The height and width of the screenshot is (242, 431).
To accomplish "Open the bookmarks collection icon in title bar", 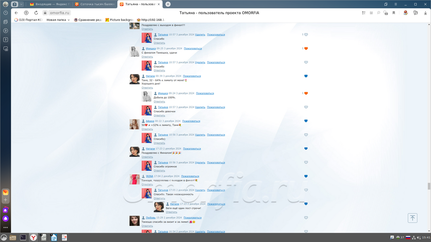I will pyautogui.click(x=386, y=4).
